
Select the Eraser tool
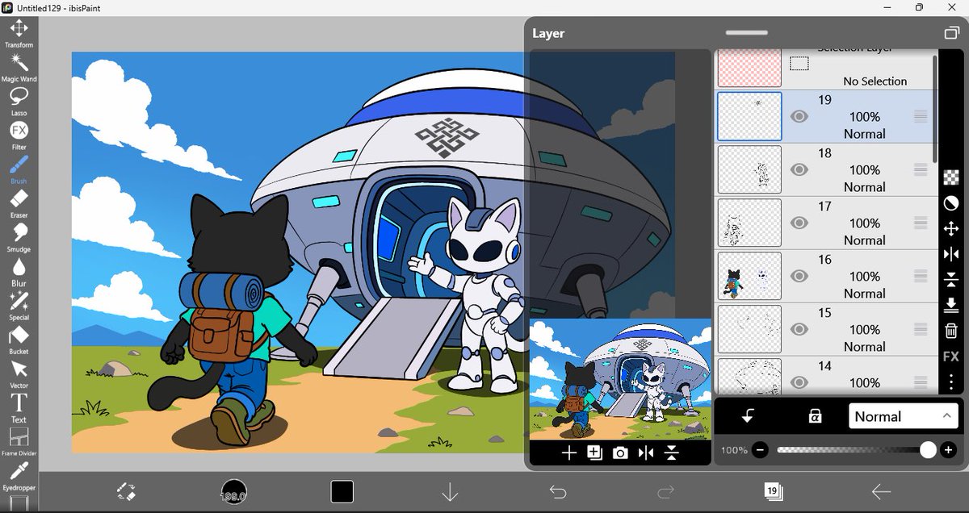[19, 203]
